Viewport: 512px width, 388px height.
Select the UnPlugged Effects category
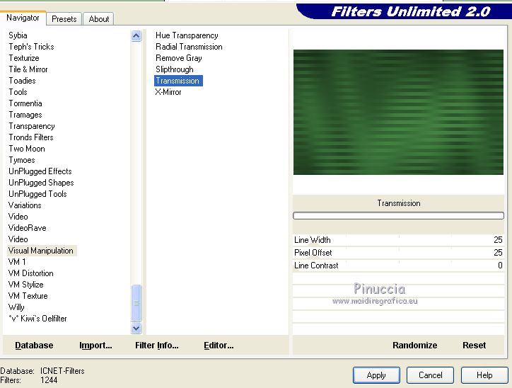pos(40,171)
